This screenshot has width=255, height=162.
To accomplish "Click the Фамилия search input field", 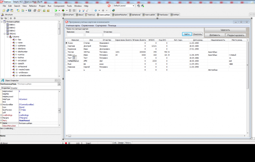I will click(x=75, y=35).
